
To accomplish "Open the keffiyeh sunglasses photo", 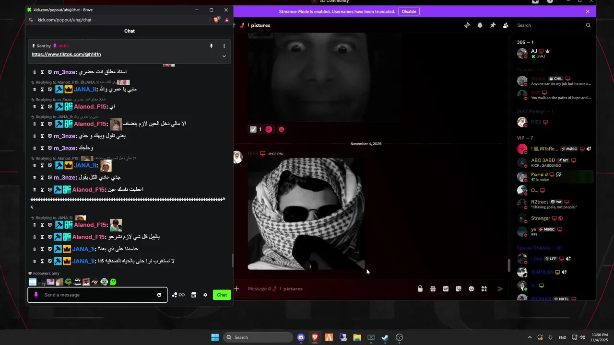I will point(307,214).
